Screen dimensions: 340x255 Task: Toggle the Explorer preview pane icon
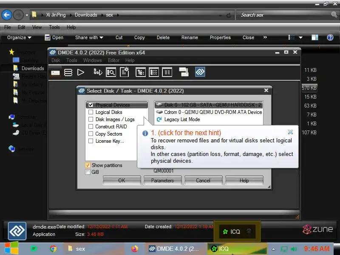click(314, 37)
